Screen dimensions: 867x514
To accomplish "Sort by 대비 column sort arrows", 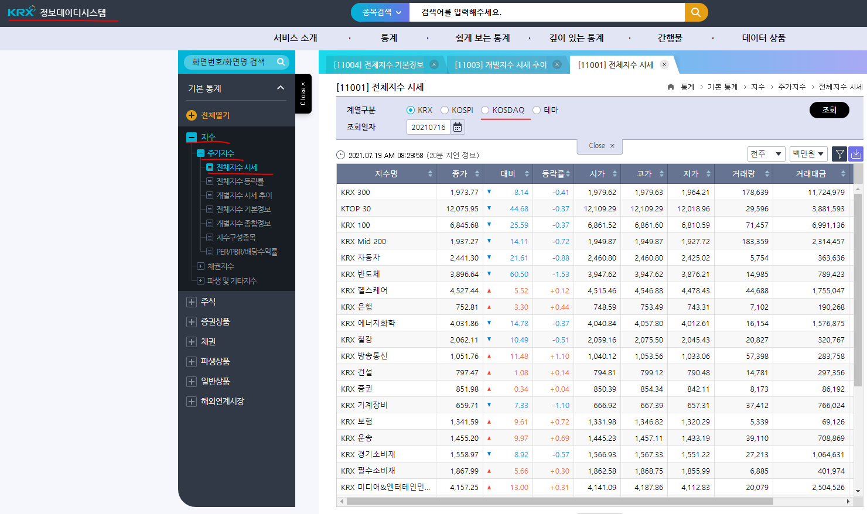I will click(x=527, y=174).
